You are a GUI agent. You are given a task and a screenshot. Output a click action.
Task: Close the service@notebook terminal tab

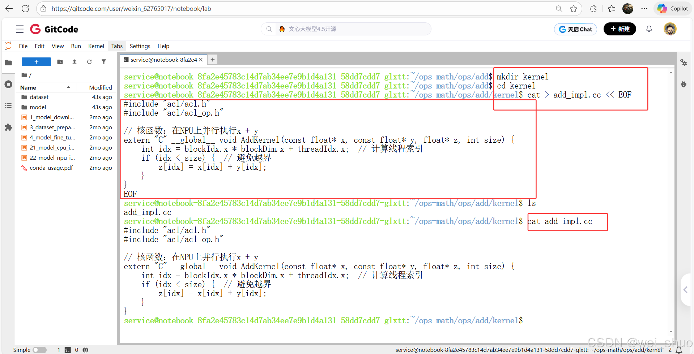click(x=201, y=60)
